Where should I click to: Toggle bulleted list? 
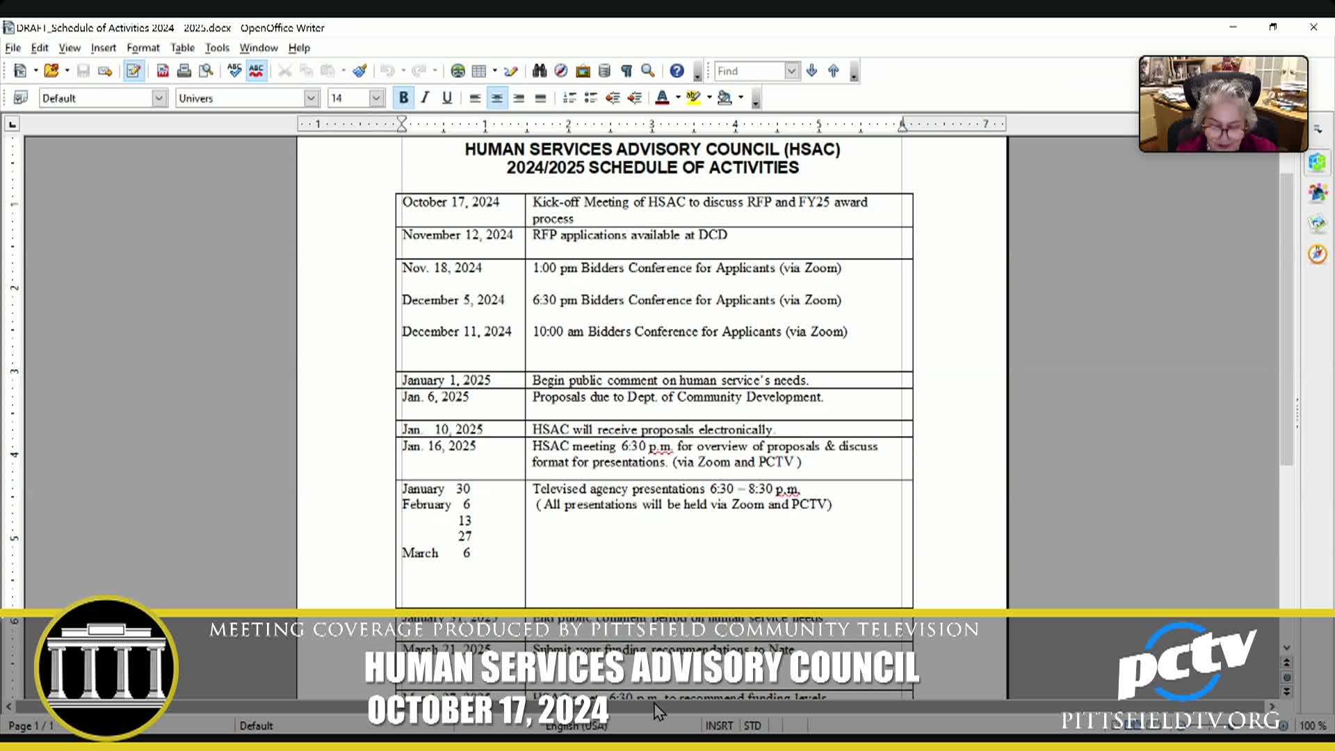click(591, 98)
